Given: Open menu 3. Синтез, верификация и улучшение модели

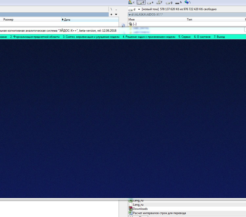Looking at the screenshot, I should tap(91, 37).
